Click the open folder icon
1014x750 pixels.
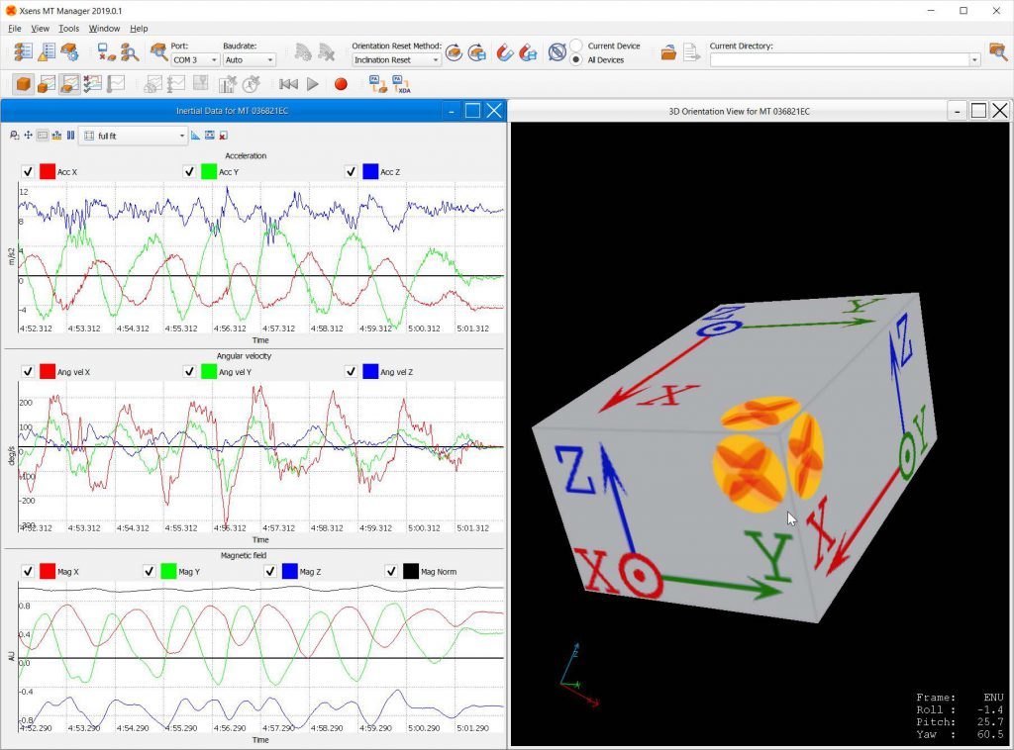click(669, 52)
